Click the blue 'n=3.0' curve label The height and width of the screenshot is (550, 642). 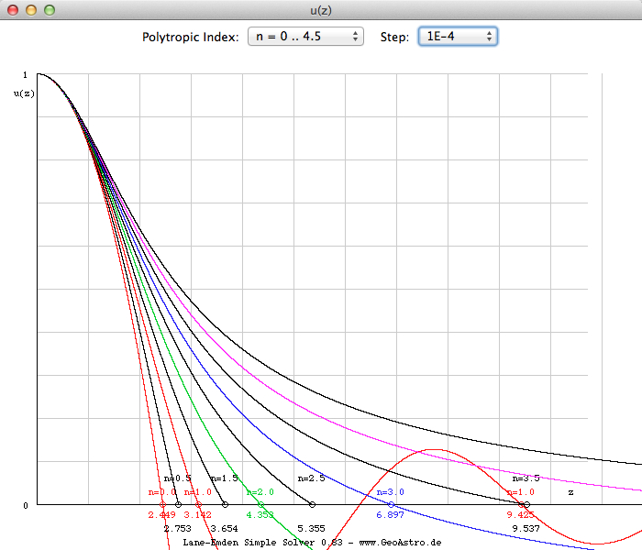(x=390, y=492)
